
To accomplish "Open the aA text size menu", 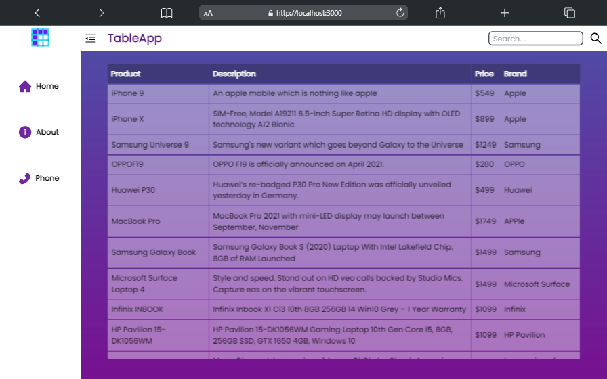I will [208, 13].
